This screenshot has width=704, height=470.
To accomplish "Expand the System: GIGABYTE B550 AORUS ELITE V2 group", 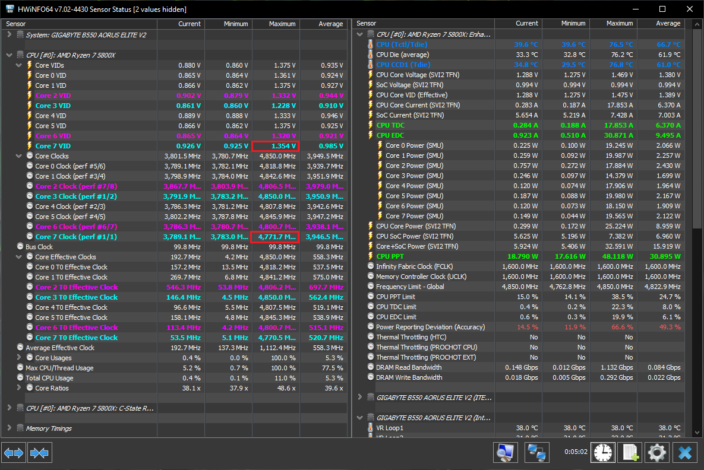I will [10, 34].
